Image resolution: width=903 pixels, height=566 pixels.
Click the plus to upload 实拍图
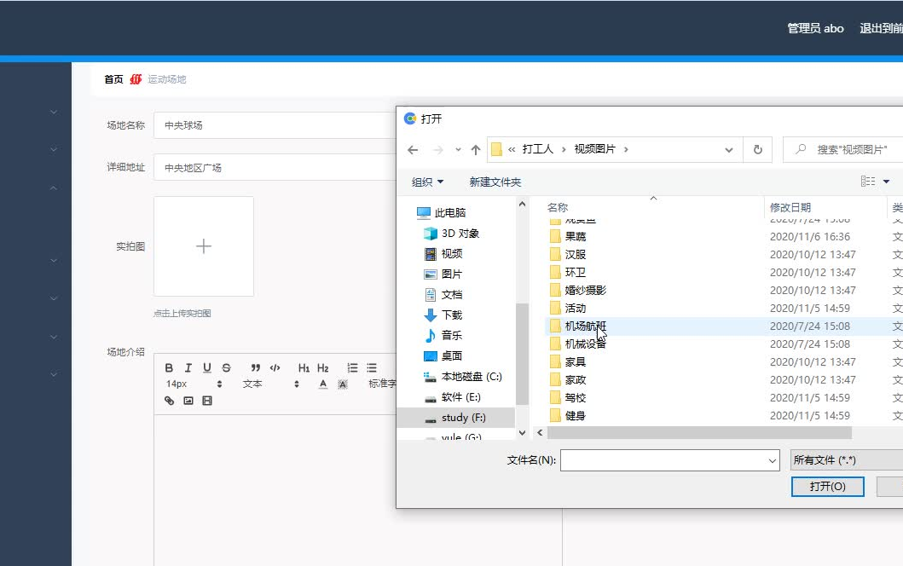(203, 246)
